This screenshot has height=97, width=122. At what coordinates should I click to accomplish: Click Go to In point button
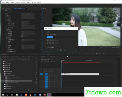(80, 53)
